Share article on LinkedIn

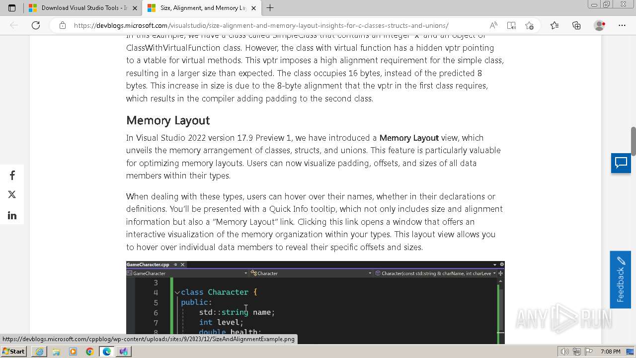coord(12,215)
